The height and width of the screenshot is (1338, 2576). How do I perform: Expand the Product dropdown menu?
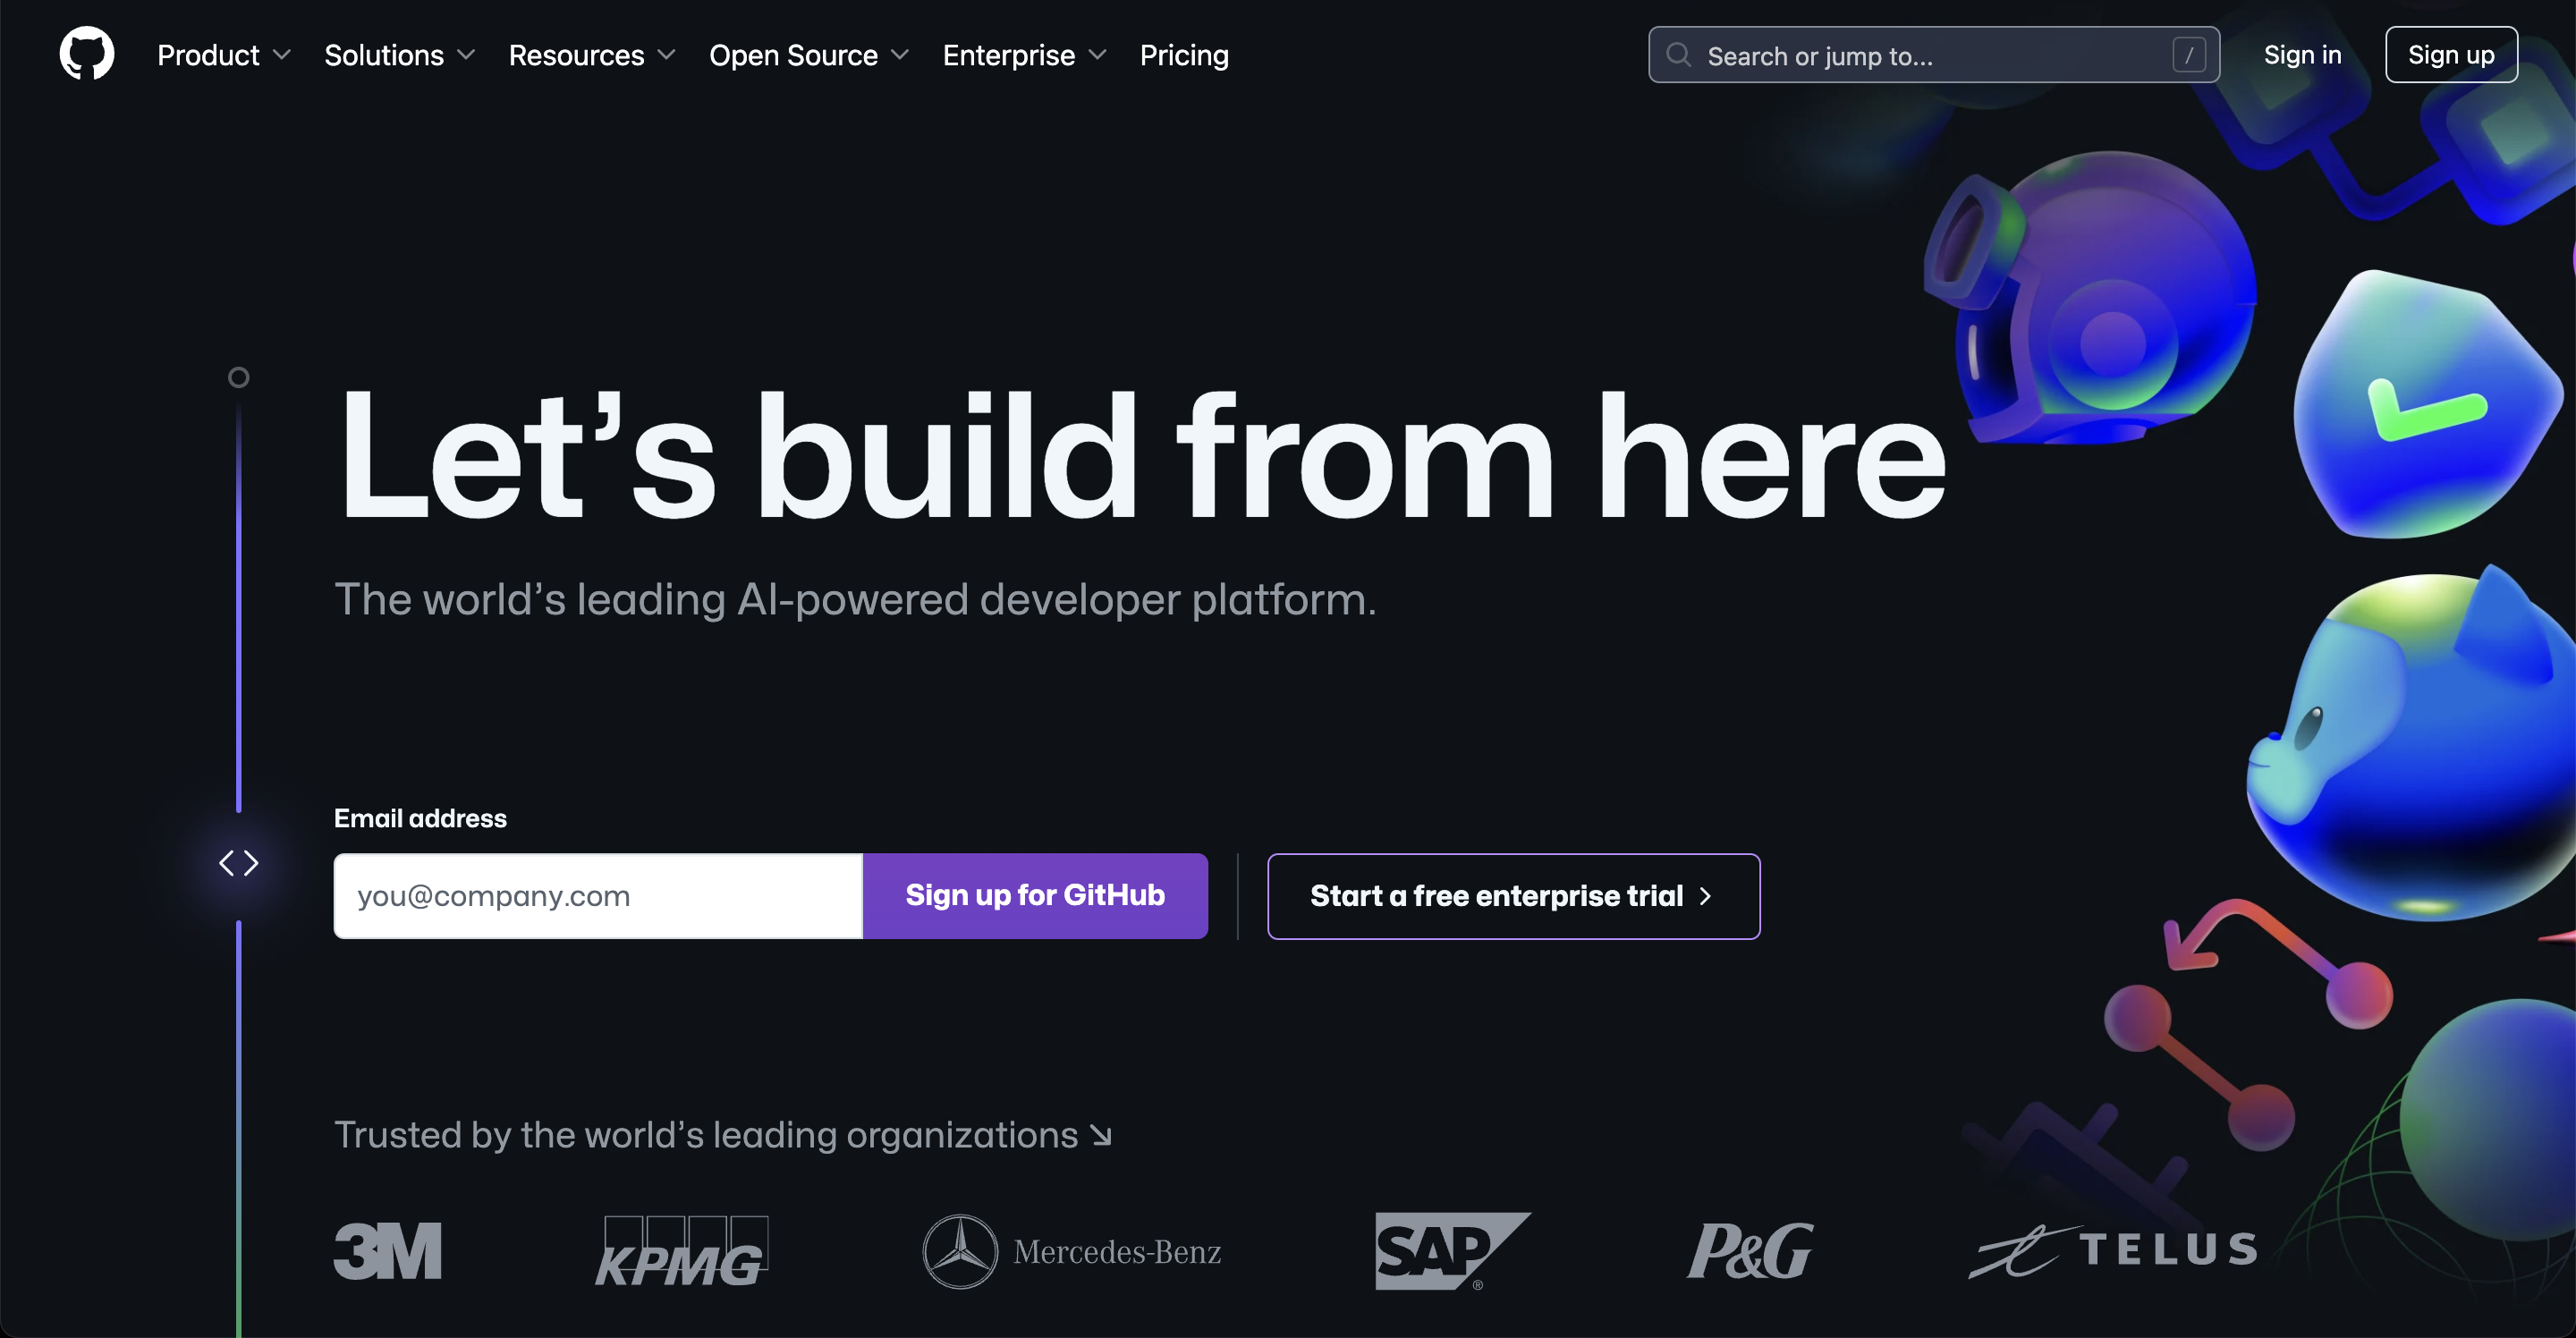coord(224,55)
